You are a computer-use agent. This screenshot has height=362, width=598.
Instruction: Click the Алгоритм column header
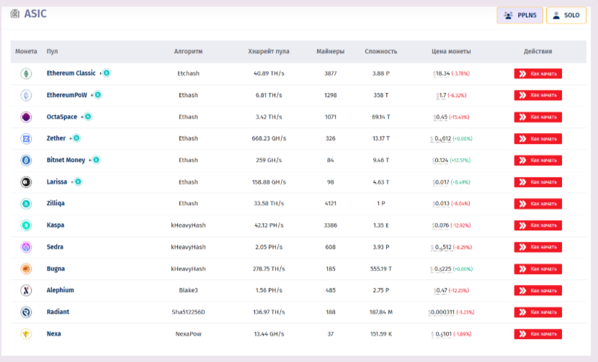(188, 51)
